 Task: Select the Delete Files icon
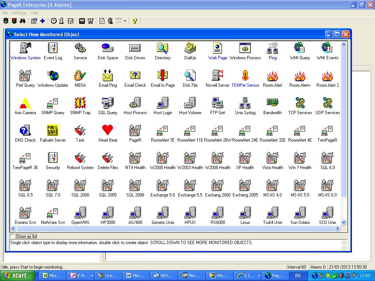coord(108,158)
